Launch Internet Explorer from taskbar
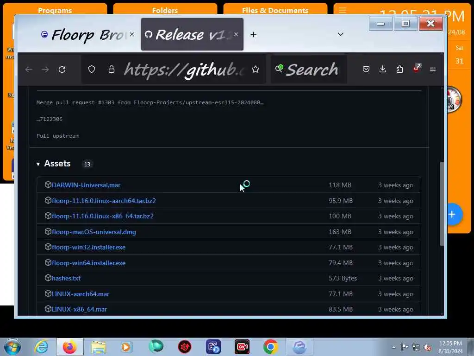Screen dimensions: 474x356 click(41, 347)
